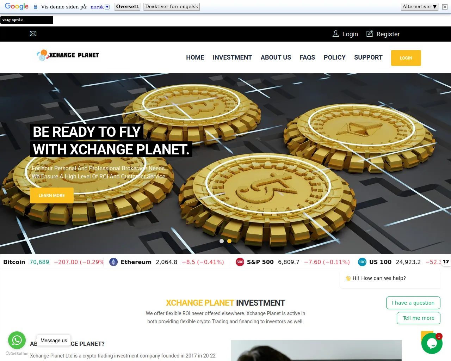Click the GetButton attribution link
Image resolution: width=451 pixels, height=361 pixels.
[x=17, y=354]
